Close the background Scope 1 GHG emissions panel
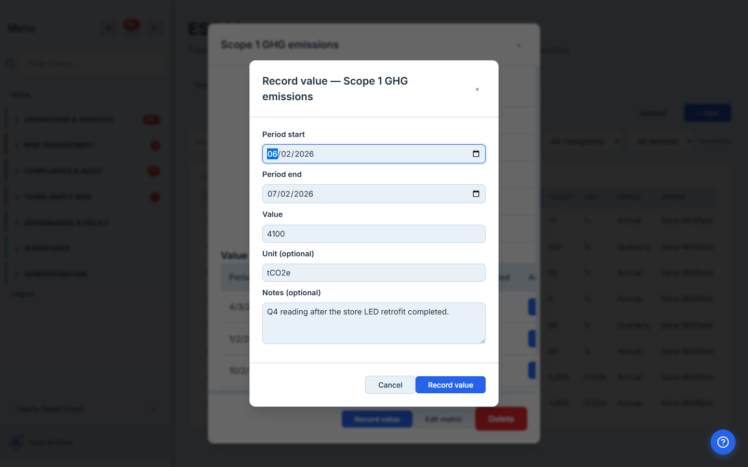Viewport: 748px width, 467px height. [x=518, y=45]
